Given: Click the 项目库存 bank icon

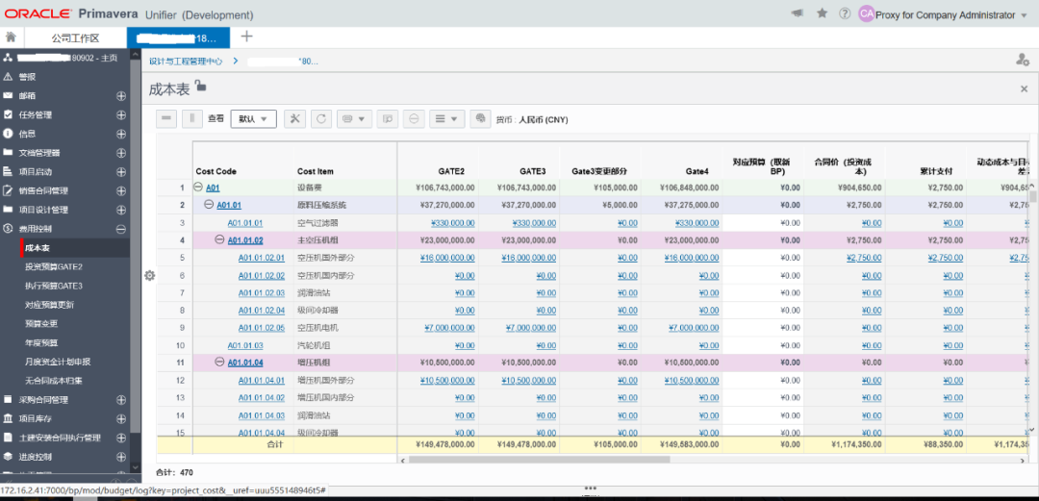Looking at the screenshot, I should pyautogui.click(x=8, y=419).
